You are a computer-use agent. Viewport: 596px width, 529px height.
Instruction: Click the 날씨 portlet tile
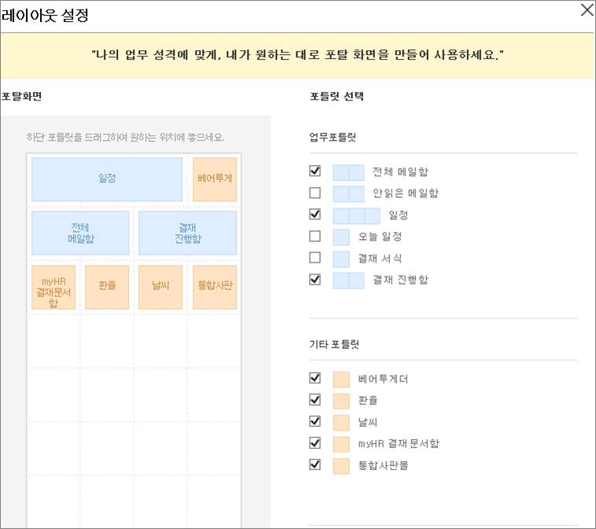[160, 288]
